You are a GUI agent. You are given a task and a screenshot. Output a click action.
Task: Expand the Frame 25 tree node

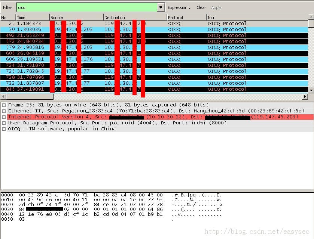click(x=4, y=105)
